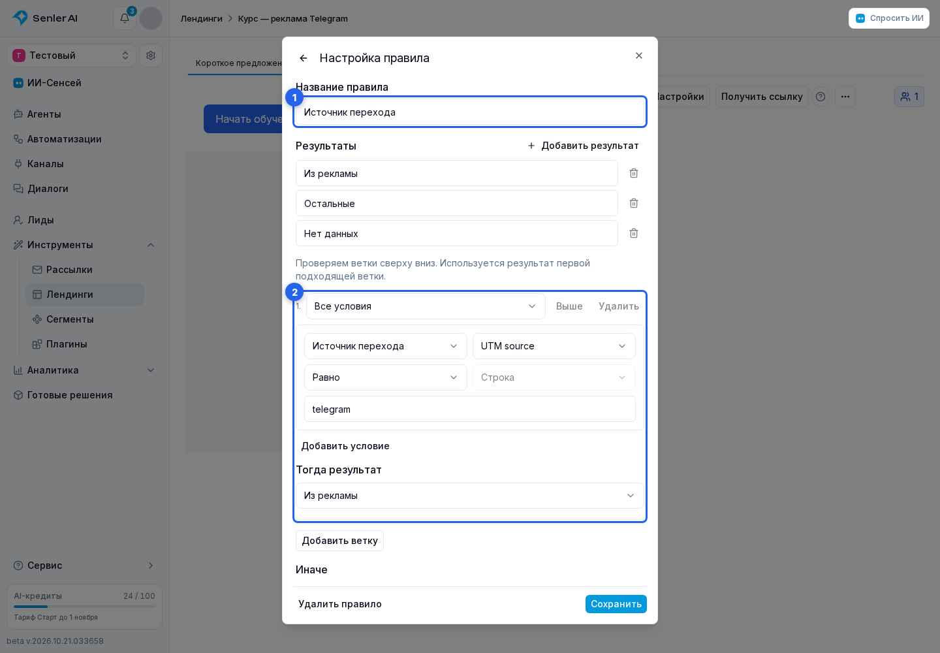
Task: Expand the Сервис sidebar item
Action: [85, 565]
